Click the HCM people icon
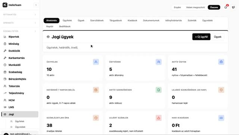Screen dimensions: 239x135 [5, 100]
